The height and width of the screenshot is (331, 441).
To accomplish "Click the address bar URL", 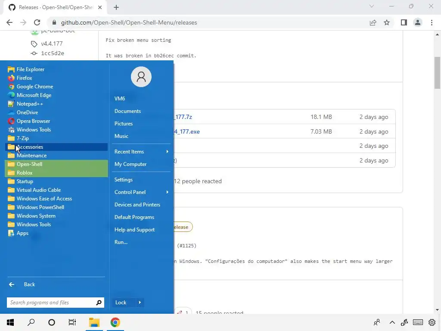I will tap(129, 22).
